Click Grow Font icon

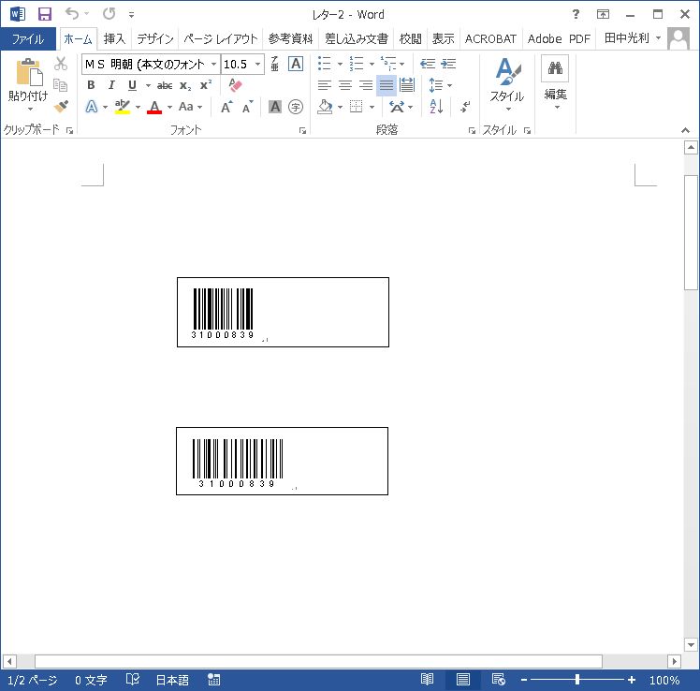point(226,107)
